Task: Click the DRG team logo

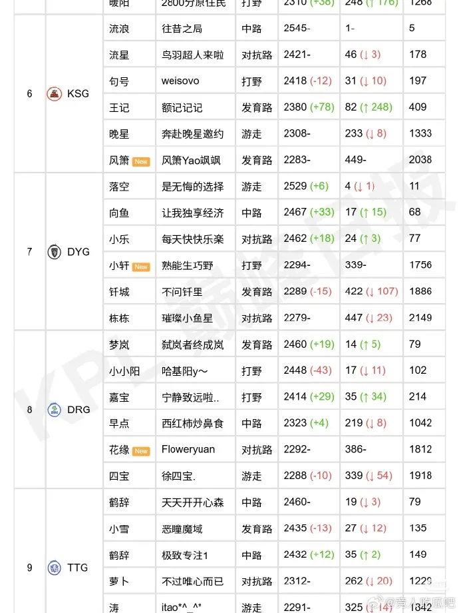Action: coord(55,410)
